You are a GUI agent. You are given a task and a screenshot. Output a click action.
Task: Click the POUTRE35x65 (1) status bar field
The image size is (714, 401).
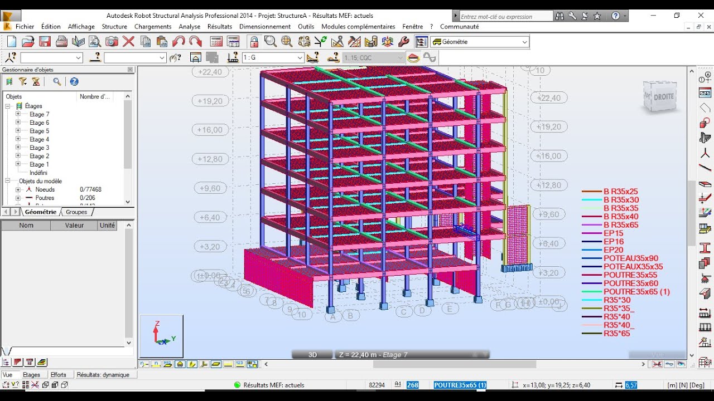click(x=460, y=385)
